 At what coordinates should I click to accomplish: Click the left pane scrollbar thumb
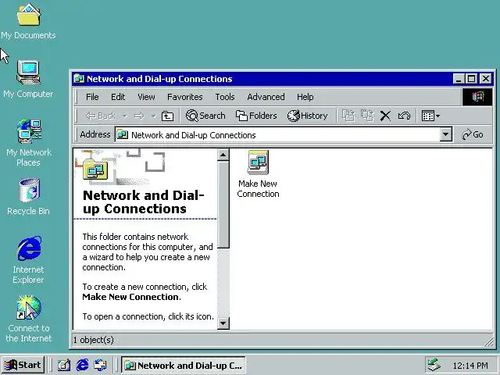(x=223, y=205)
